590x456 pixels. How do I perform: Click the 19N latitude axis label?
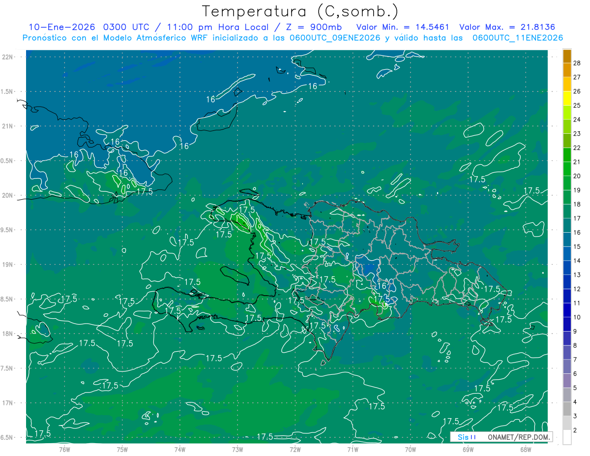tap(7, 264)
